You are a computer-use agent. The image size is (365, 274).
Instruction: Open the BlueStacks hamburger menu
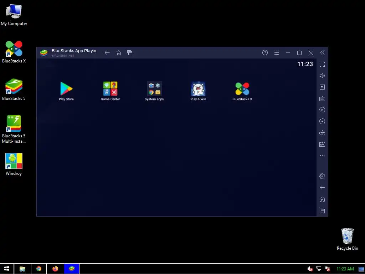click(277, 53)
